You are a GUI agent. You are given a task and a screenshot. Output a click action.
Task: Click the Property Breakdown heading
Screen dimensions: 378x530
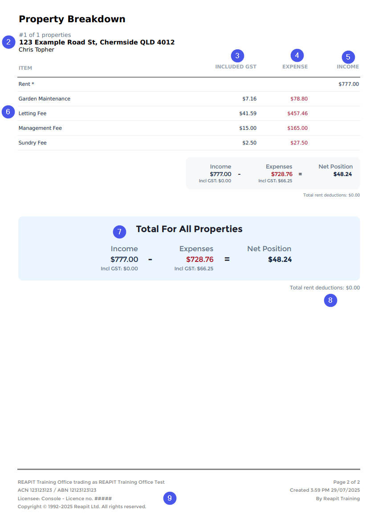click(x=72, y=19)
